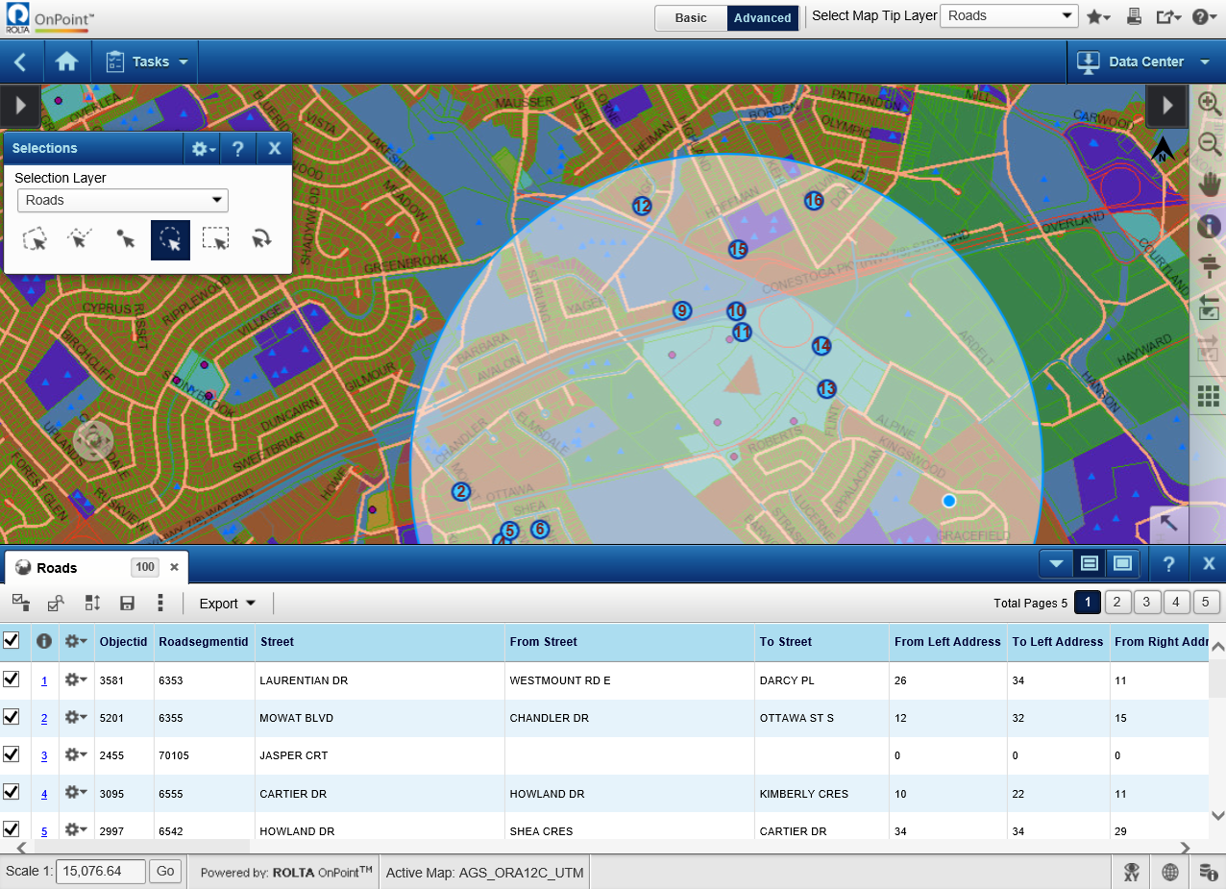Viewport: 1226px width, 889px height.
Task: Open the grid tools icon on map
Action: (x=1209, y=395)
